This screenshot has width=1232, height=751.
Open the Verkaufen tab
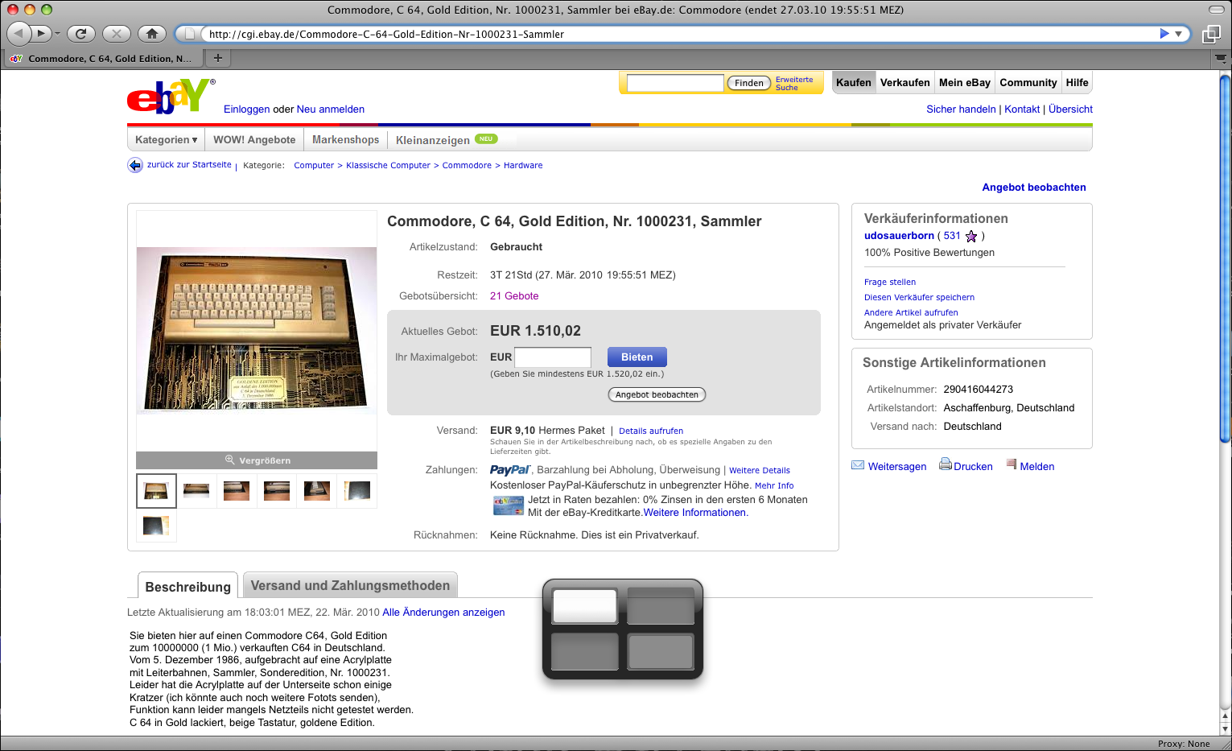coord(904,83)
